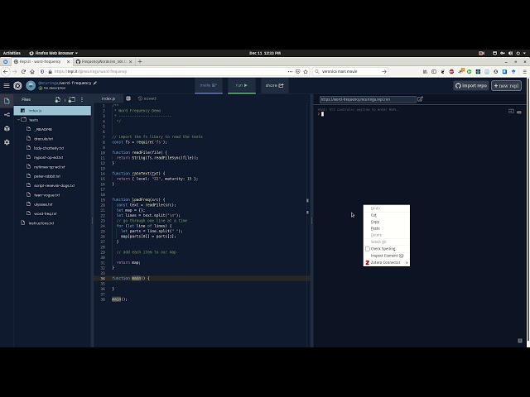This screenshot has width=530, height=397.
Task: Click the import repo button
Action: coord(470,85)
